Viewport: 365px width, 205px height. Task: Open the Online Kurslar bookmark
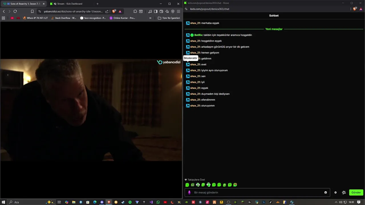[122, 18]
